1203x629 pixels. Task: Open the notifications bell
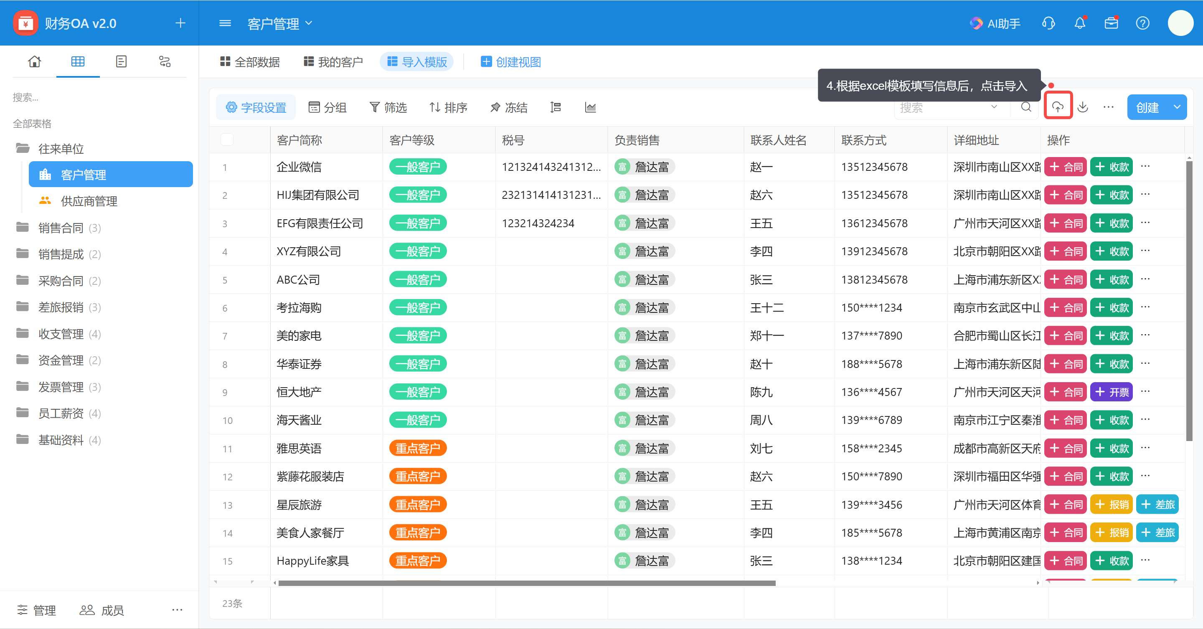pos(1080,23)
